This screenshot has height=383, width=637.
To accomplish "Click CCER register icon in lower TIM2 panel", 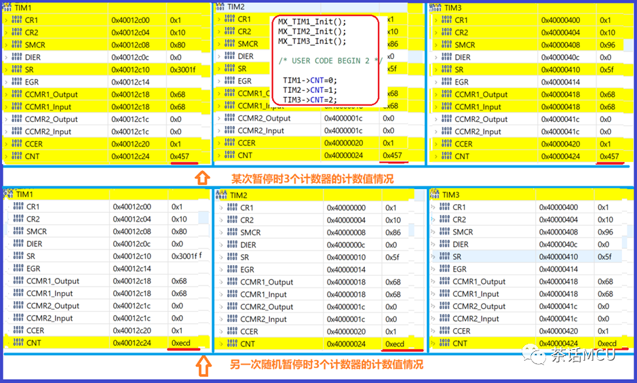I will 233,331.
